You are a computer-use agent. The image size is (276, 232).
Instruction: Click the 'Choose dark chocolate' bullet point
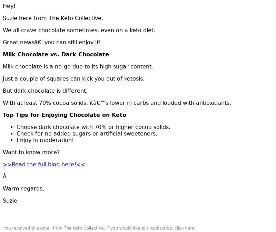pyautogui.click(x=93, y=127)
